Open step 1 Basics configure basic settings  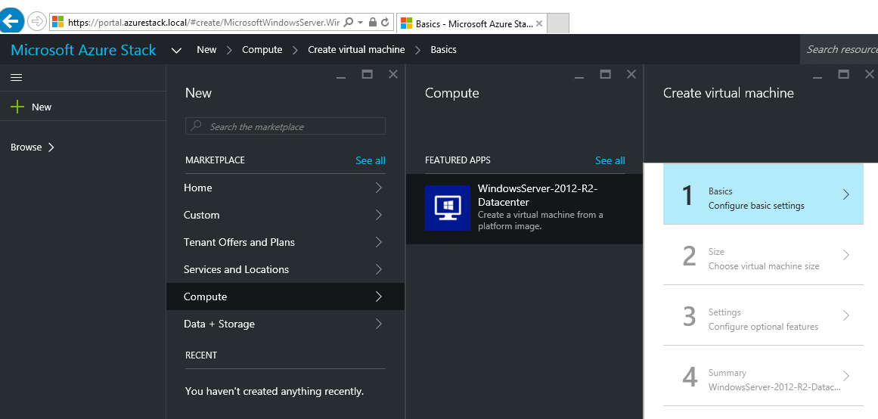[763, 194]
